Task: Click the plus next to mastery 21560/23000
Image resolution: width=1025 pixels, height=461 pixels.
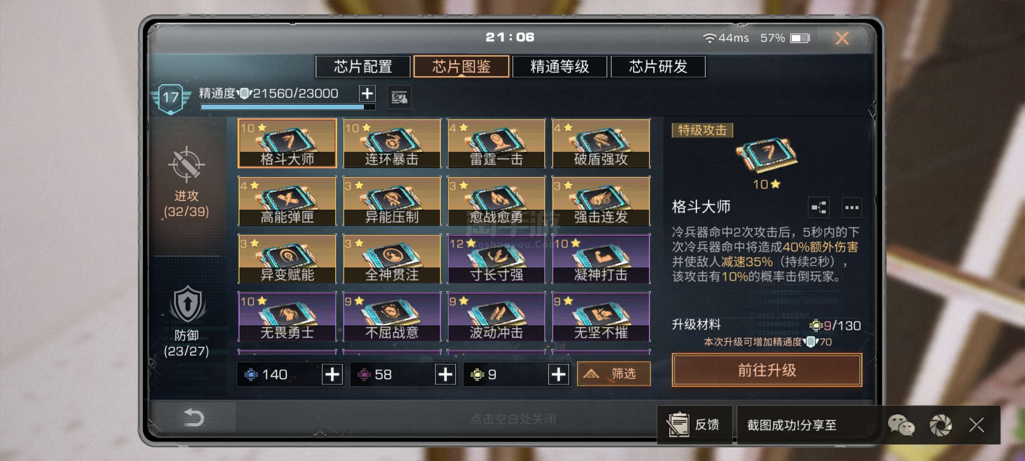Action: (367, 93)
